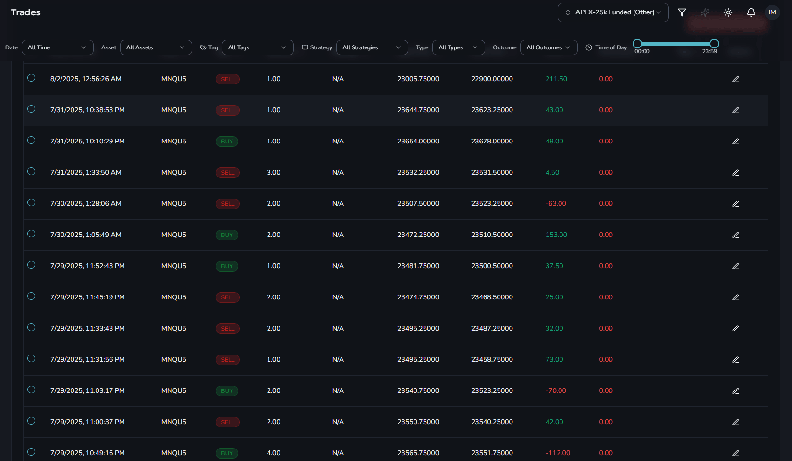This screenshot has height=461, width=792.
Task: Open the APEX-25k Funded account selector
Action: pos(612,12)
